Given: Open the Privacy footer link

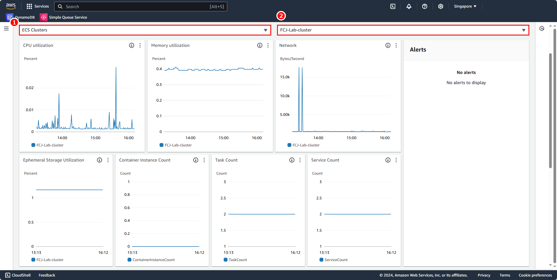Looking at the screenshot, I should coord(484,275).
